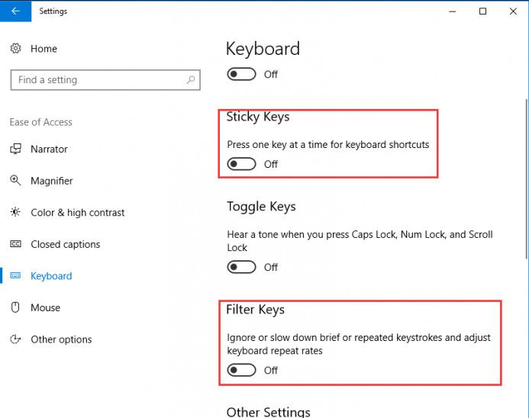529x418 pixels.
Task: Switch on the Filter Keys toggle
Action: pos(241,370)
